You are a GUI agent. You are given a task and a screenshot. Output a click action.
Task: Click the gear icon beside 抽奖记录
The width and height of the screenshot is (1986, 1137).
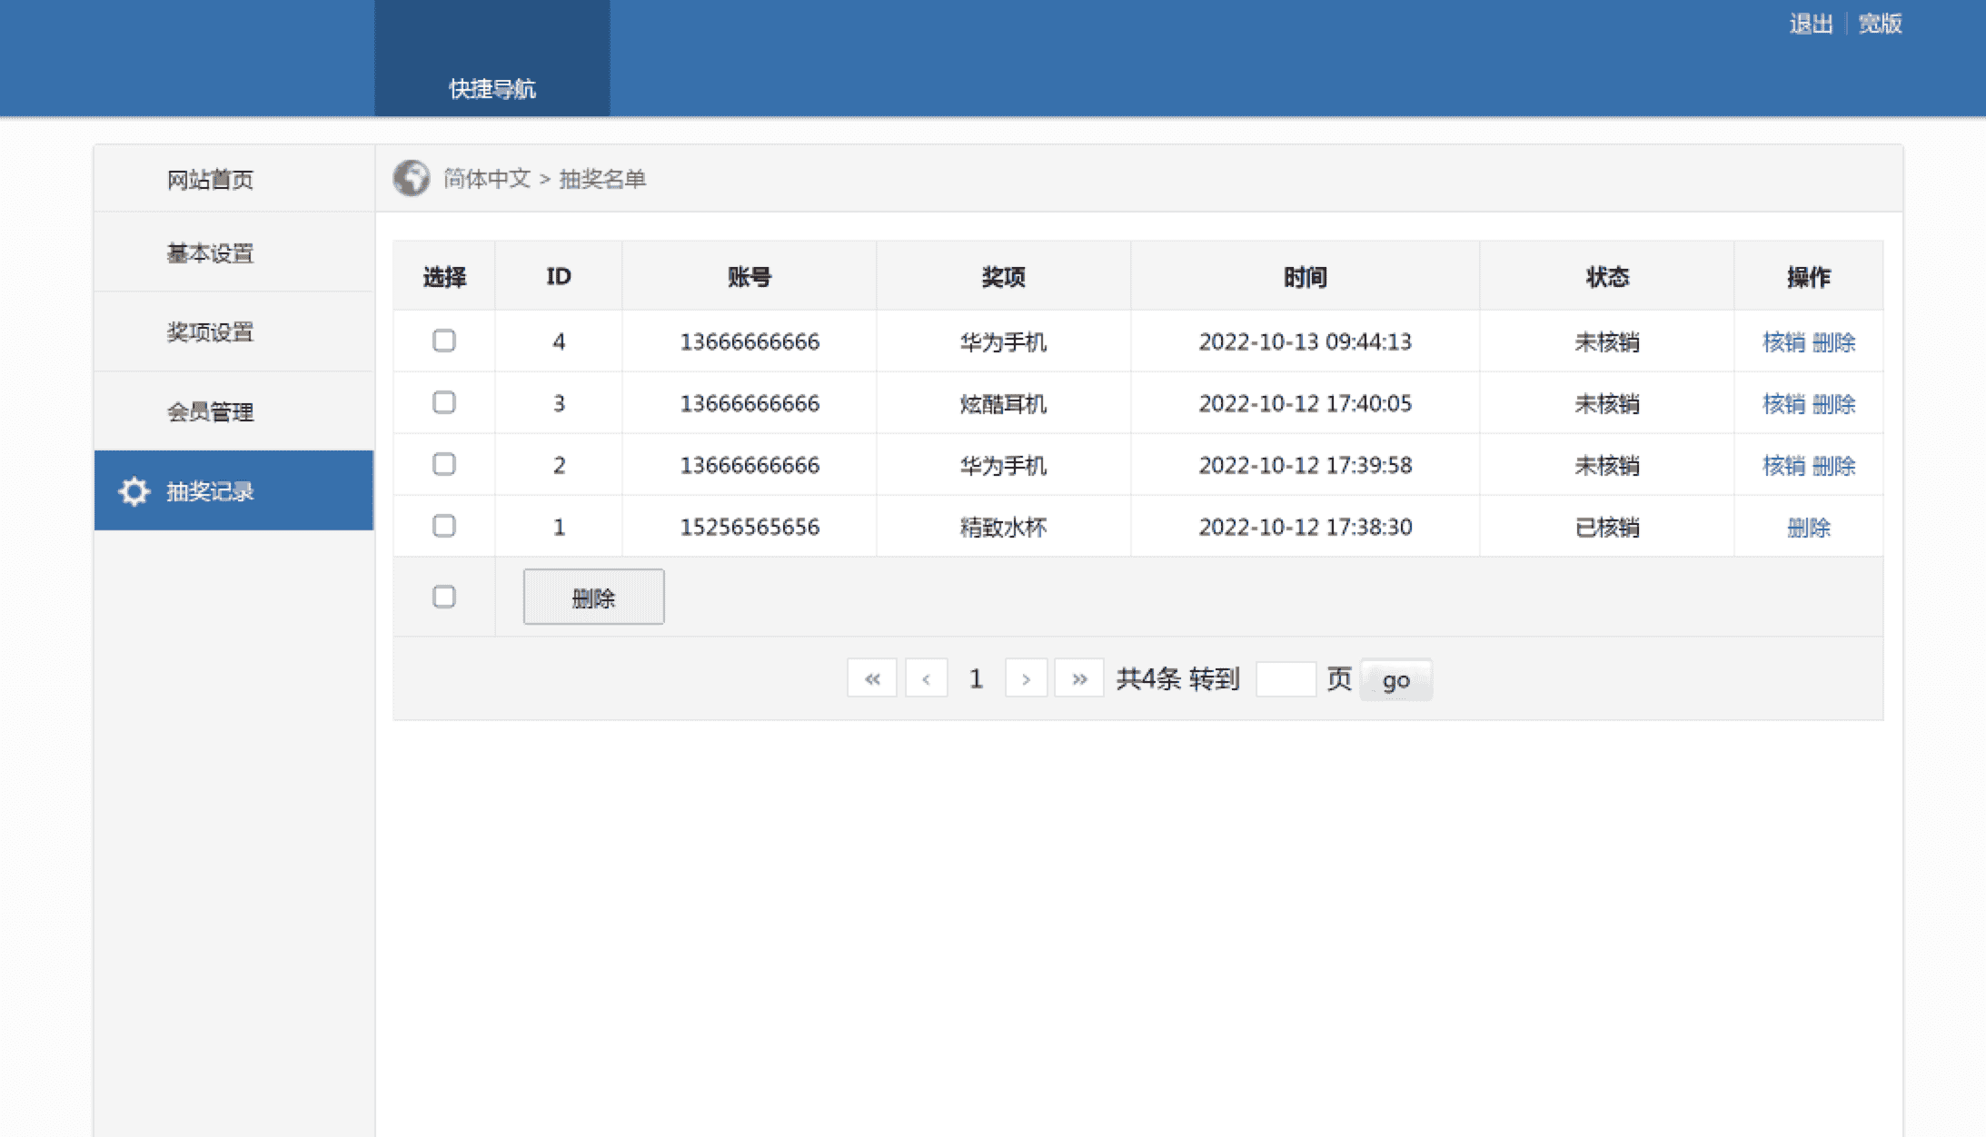[x=134, y=491]
